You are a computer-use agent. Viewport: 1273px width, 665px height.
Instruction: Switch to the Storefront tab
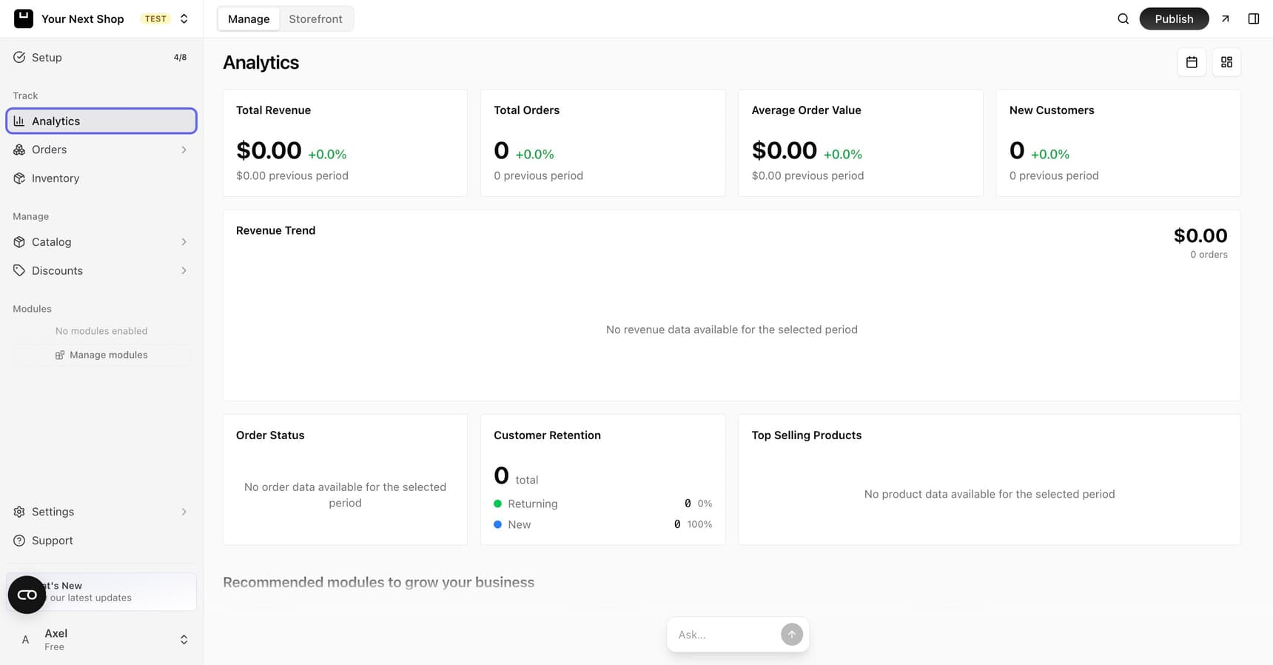point(315,19)
